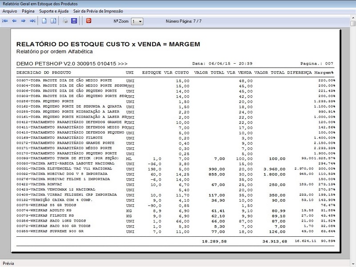Viewport: 356px width, 267px height.
Task: Click ESTOQUE column header
Action: tap(152, 73)
